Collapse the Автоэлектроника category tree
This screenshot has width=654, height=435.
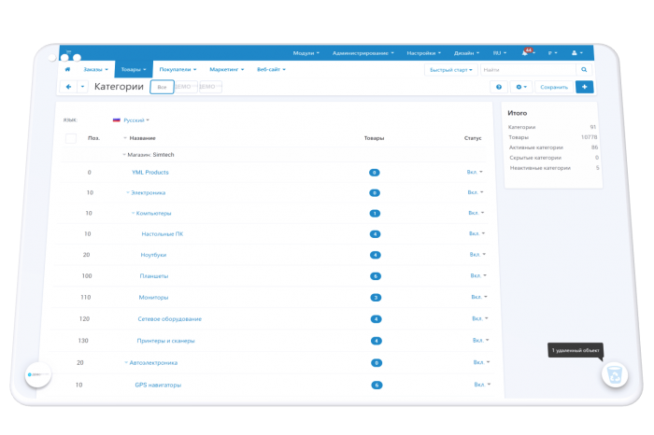click(126, 362)
